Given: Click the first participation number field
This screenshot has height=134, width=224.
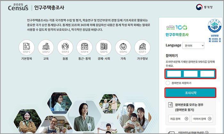Looking at the screenshot, I should coord(174,74).
